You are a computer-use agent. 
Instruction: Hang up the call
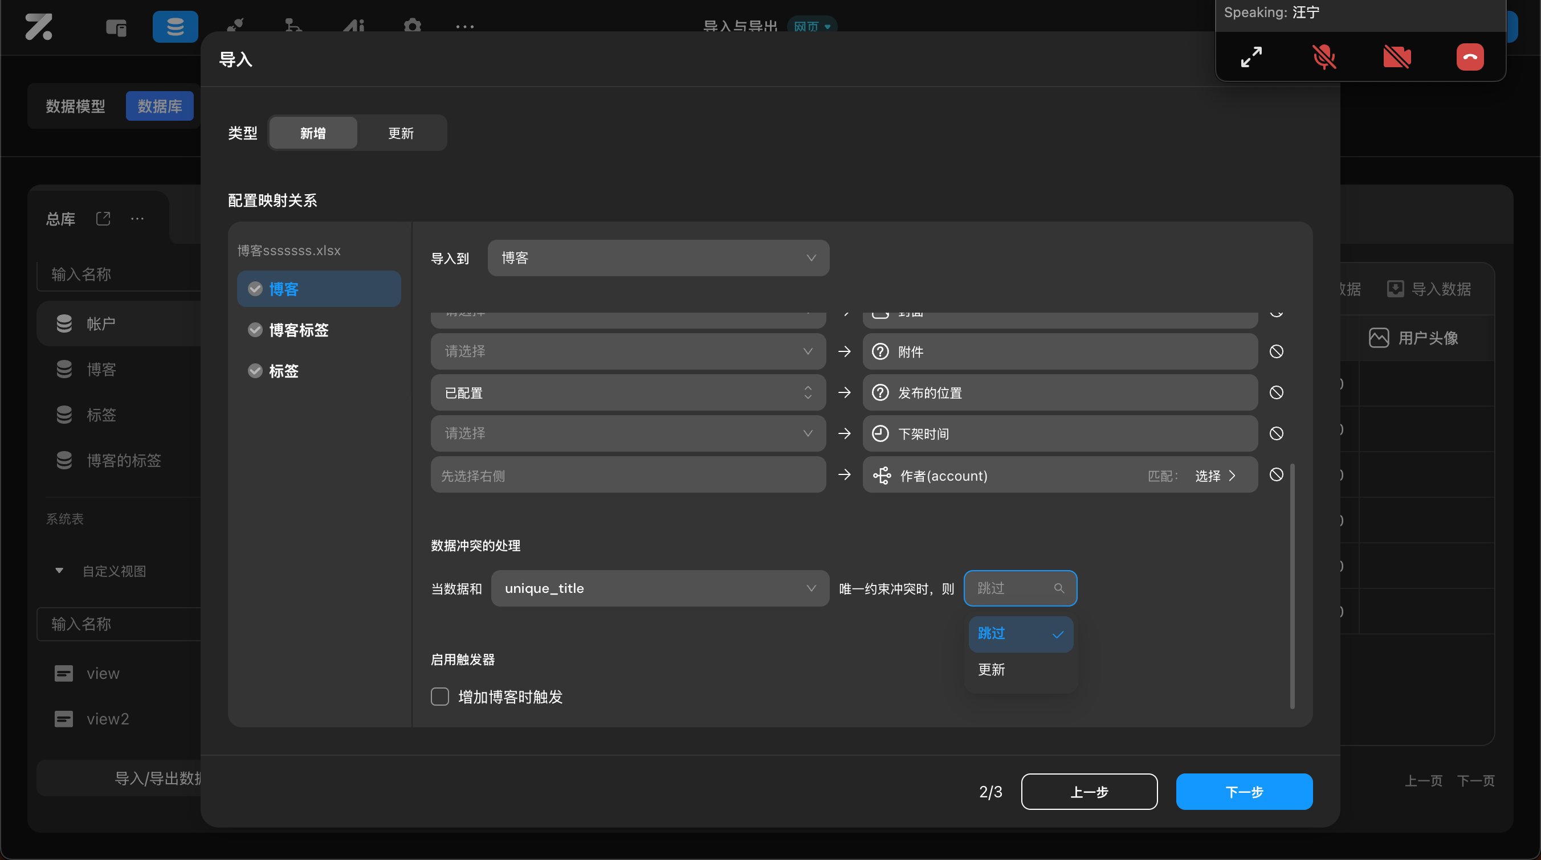(x=1470, y=57)
